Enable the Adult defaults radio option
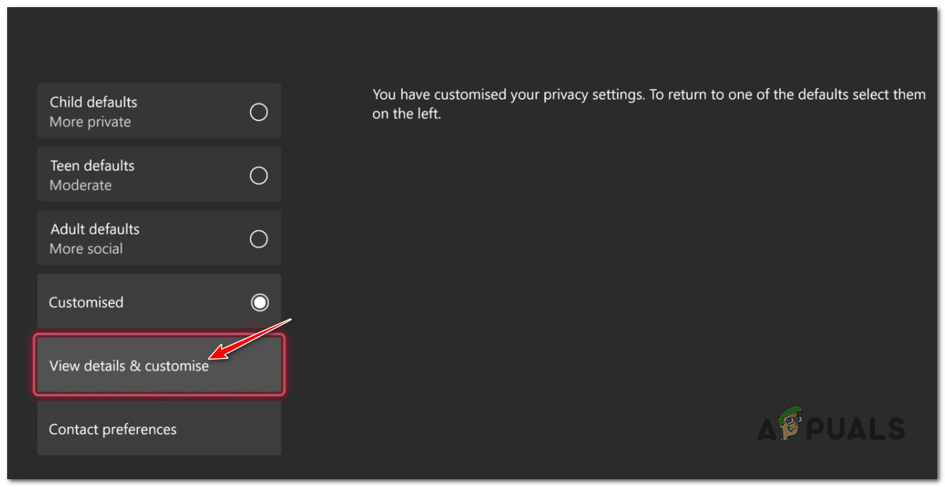This screenshot has height=487, width=945. [259, 239]
